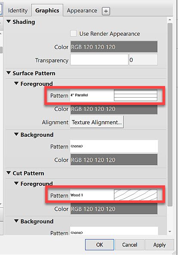
Task: Collapse Cut Pattern Foreground group
Action: (x=16, y=184)
